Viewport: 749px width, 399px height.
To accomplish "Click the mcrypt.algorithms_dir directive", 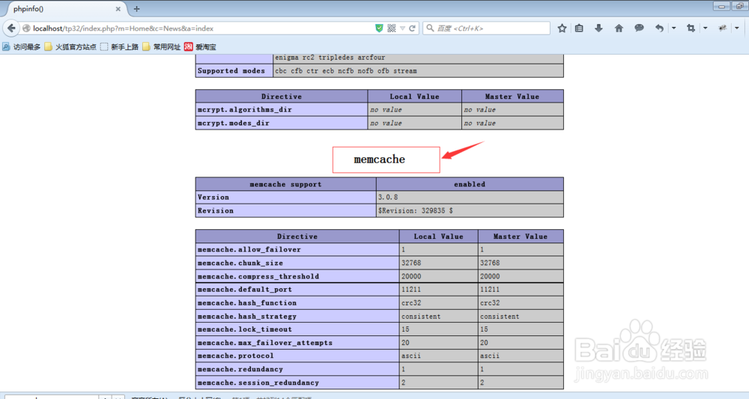I will [x=245, y=109].
